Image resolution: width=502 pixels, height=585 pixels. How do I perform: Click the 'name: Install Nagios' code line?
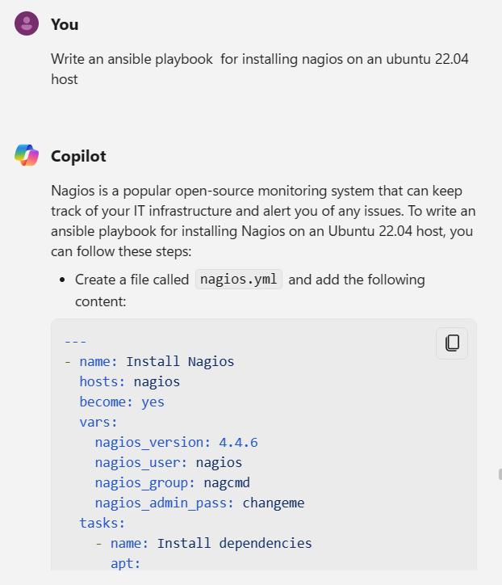(x=149, y=361)
